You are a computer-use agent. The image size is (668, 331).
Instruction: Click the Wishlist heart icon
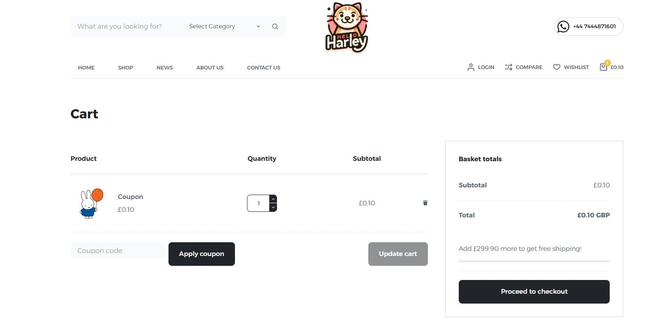557,67
